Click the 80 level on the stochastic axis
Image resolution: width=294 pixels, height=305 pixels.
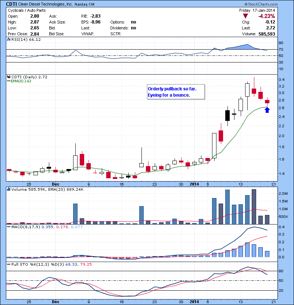(281, 271)
